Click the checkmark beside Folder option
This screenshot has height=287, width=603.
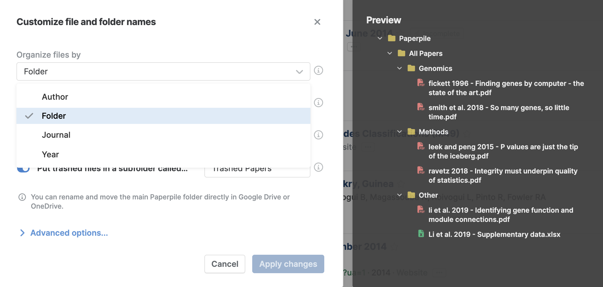pos(29,116)
